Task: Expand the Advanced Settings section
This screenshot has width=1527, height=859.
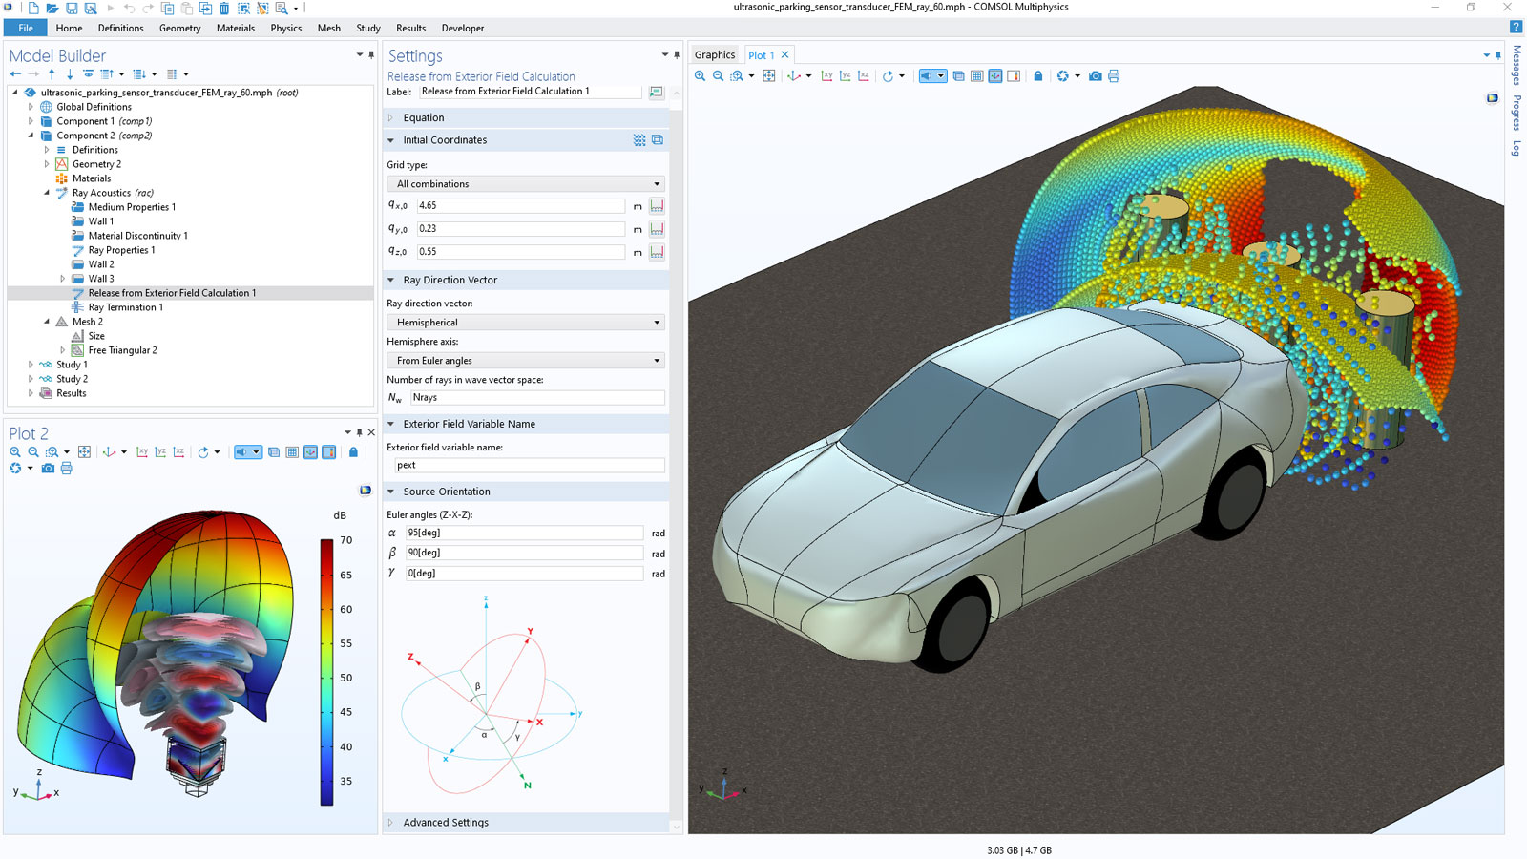Action: (445, 822)
